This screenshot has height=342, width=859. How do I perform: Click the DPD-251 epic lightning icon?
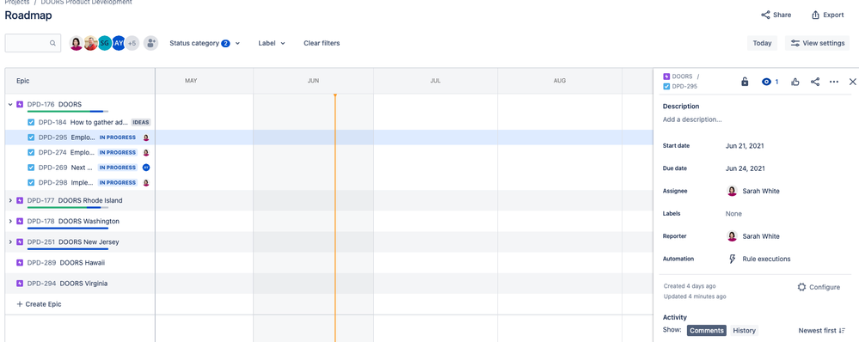click(20, 241)
